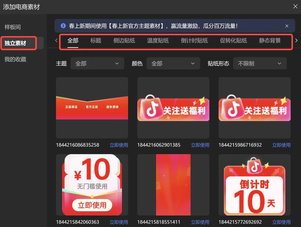Open the 样板间 sidebar section
This screenshot has height=227, width=301.
[x=13, y=27]
